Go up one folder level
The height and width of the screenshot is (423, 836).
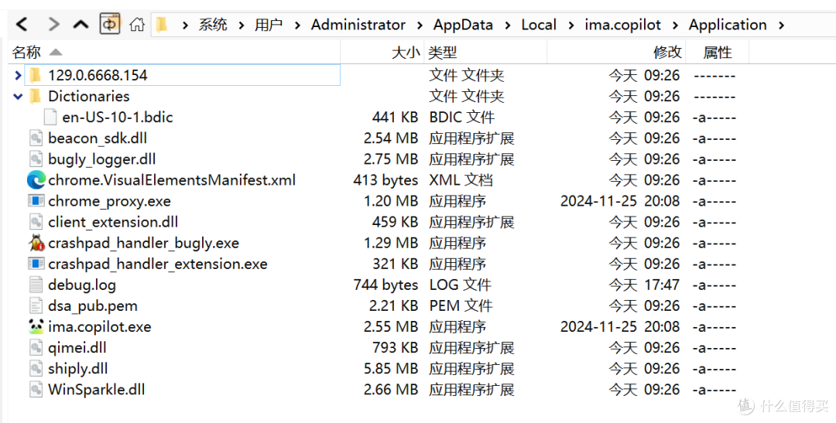coord(81,25)
